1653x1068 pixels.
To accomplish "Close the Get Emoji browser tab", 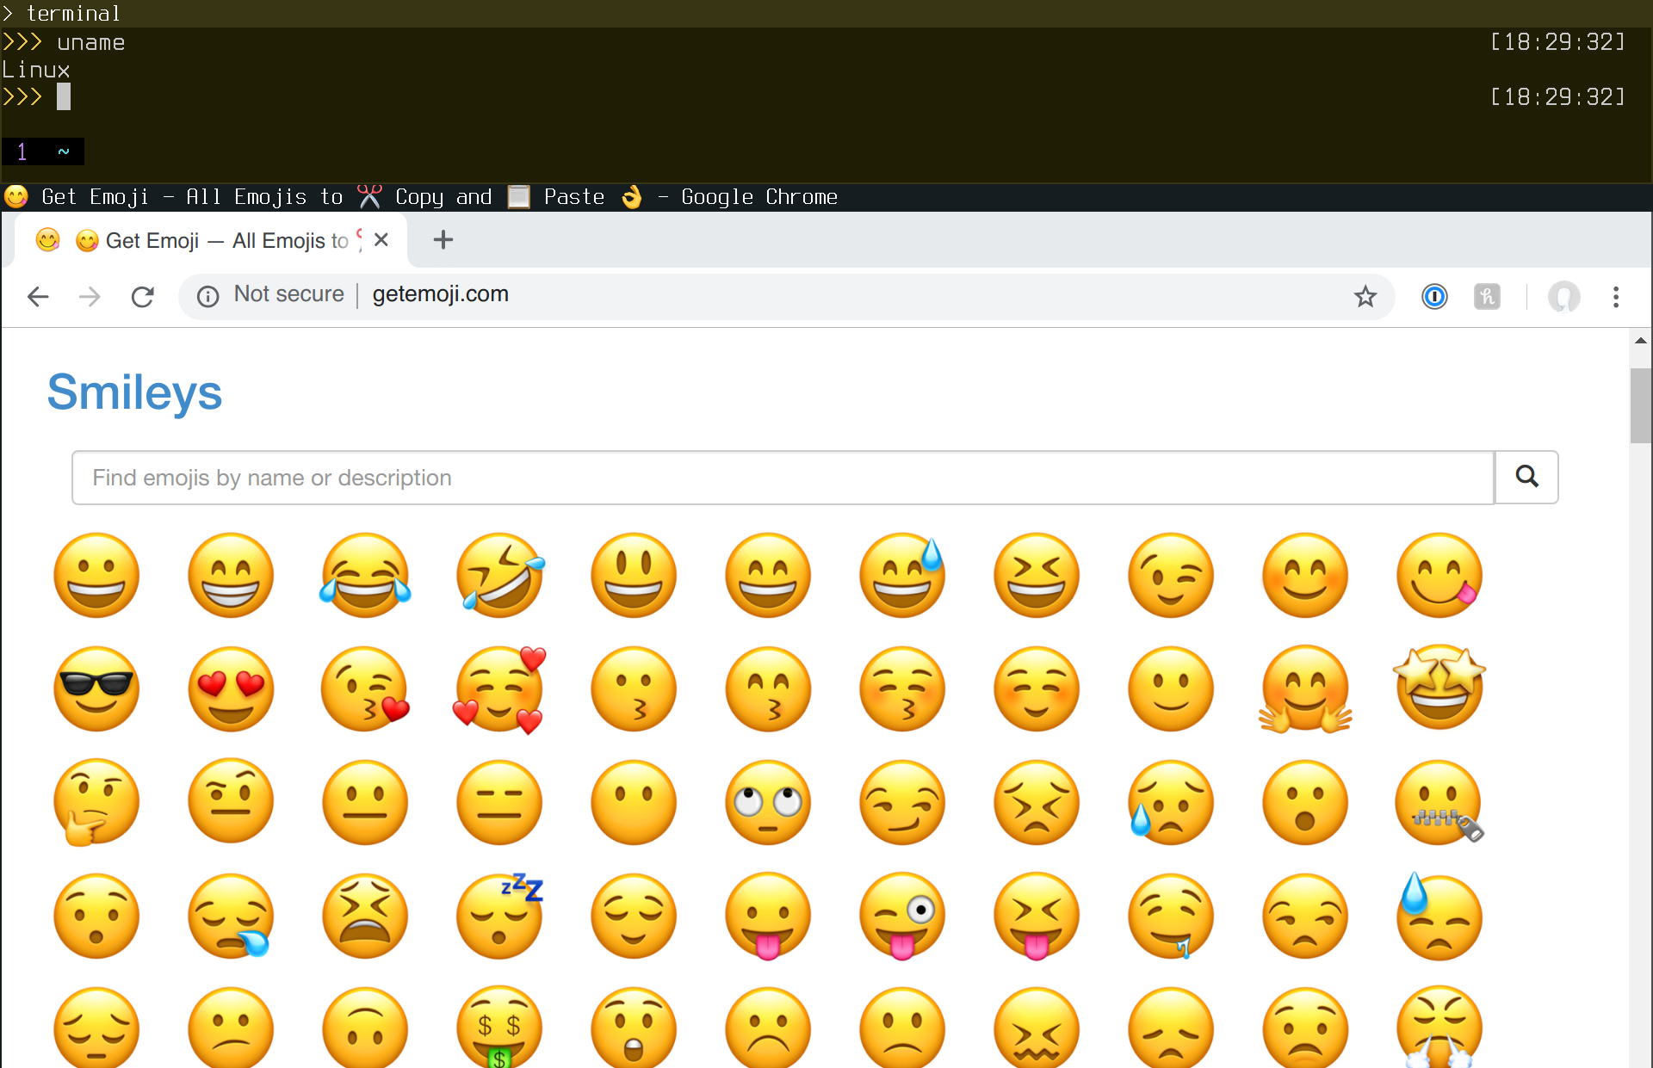I will [x=381, y=240].
